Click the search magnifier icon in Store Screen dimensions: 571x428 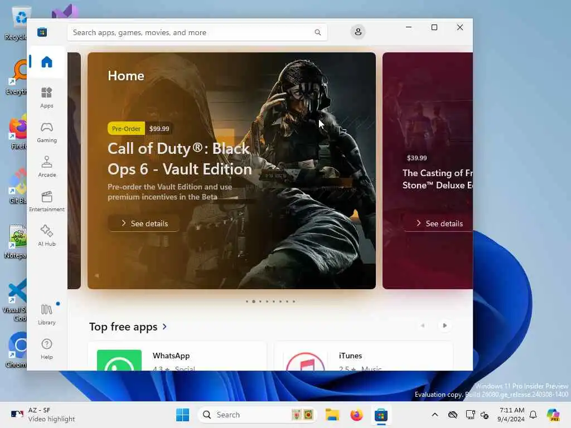[317, 32]
